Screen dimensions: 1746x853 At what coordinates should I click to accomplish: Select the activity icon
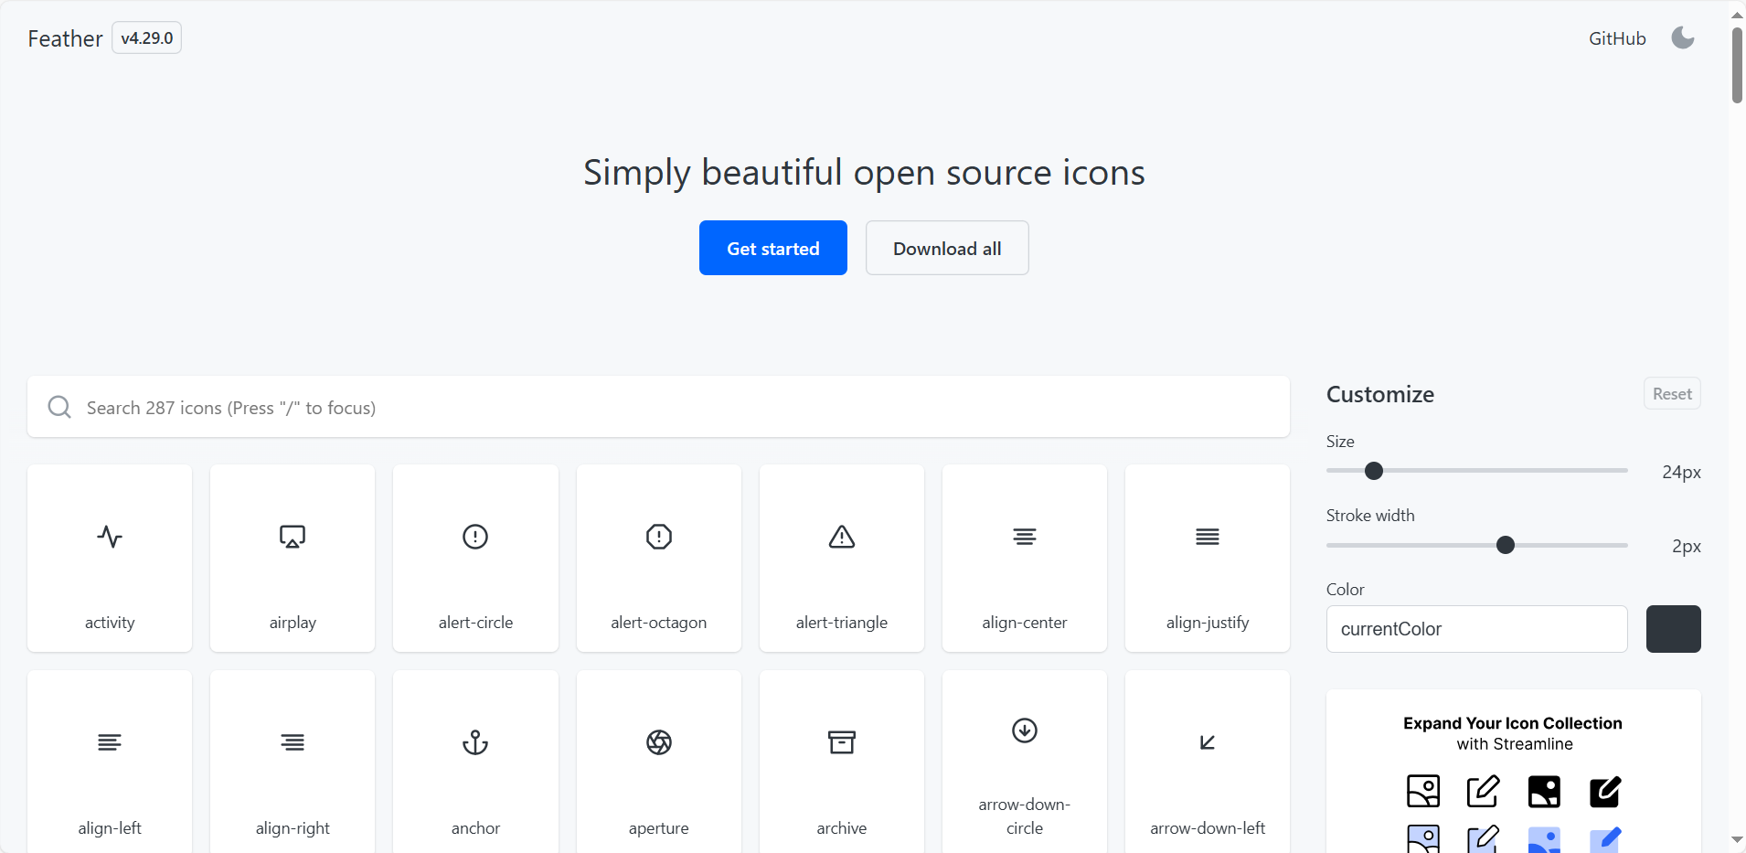(110, 558)
